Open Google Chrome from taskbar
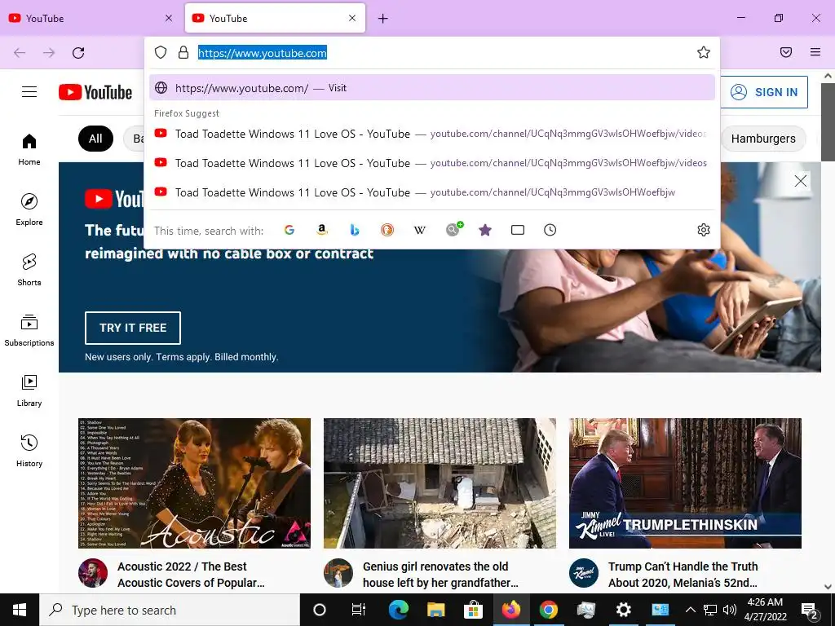The image size is (835, 626). tap(548, 610)
